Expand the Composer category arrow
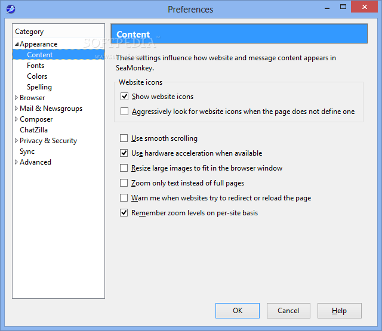The image size is (382, 331). 16,119
